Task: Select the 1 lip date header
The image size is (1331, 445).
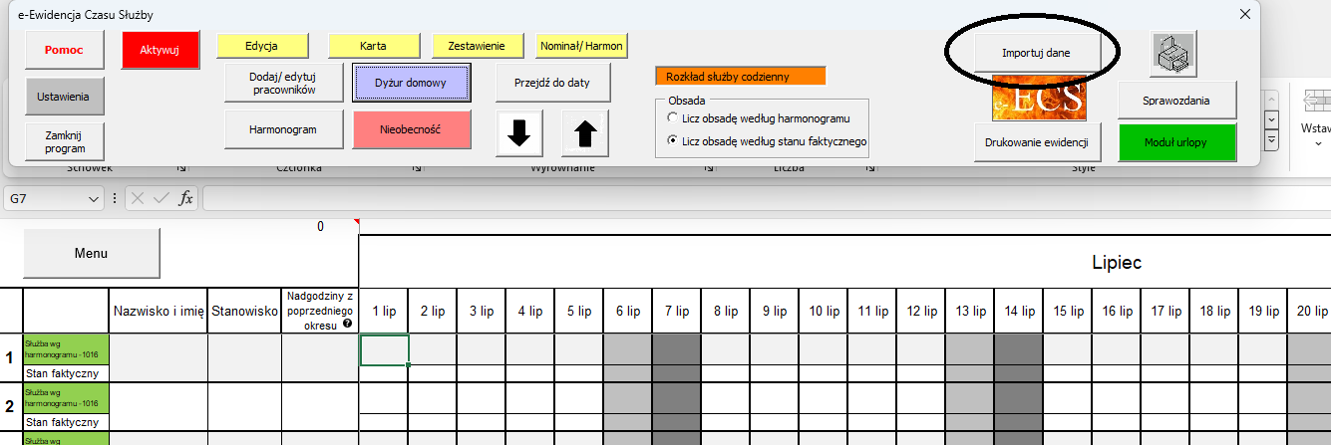Action: click(x=384, y=312)
